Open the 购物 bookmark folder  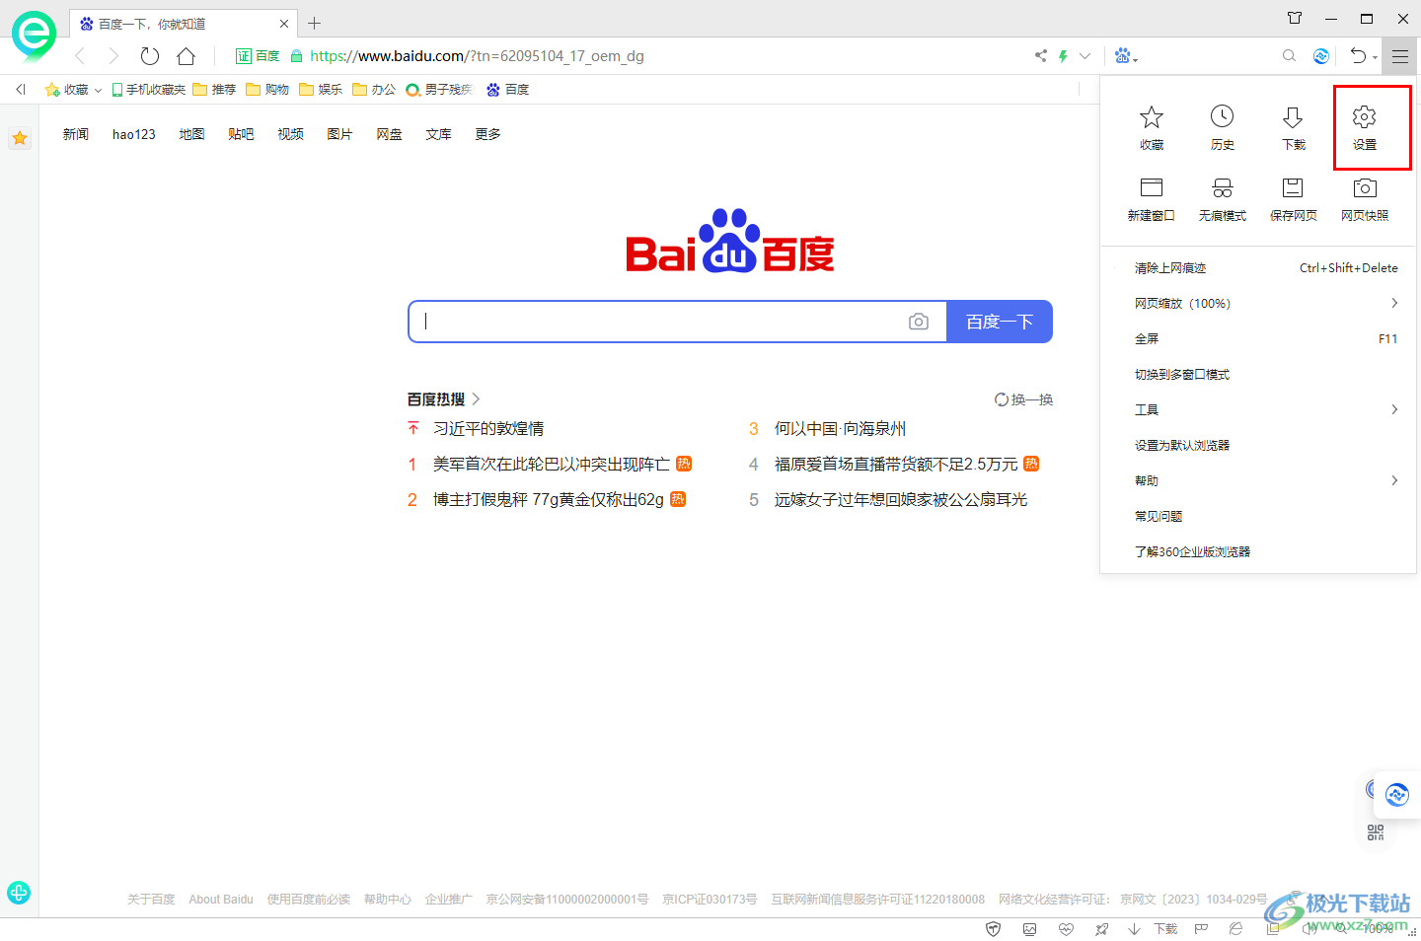point(267,90)
